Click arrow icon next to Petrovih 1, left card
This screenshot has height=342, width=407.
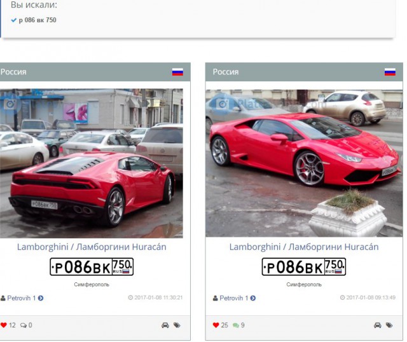click(41, 298)
